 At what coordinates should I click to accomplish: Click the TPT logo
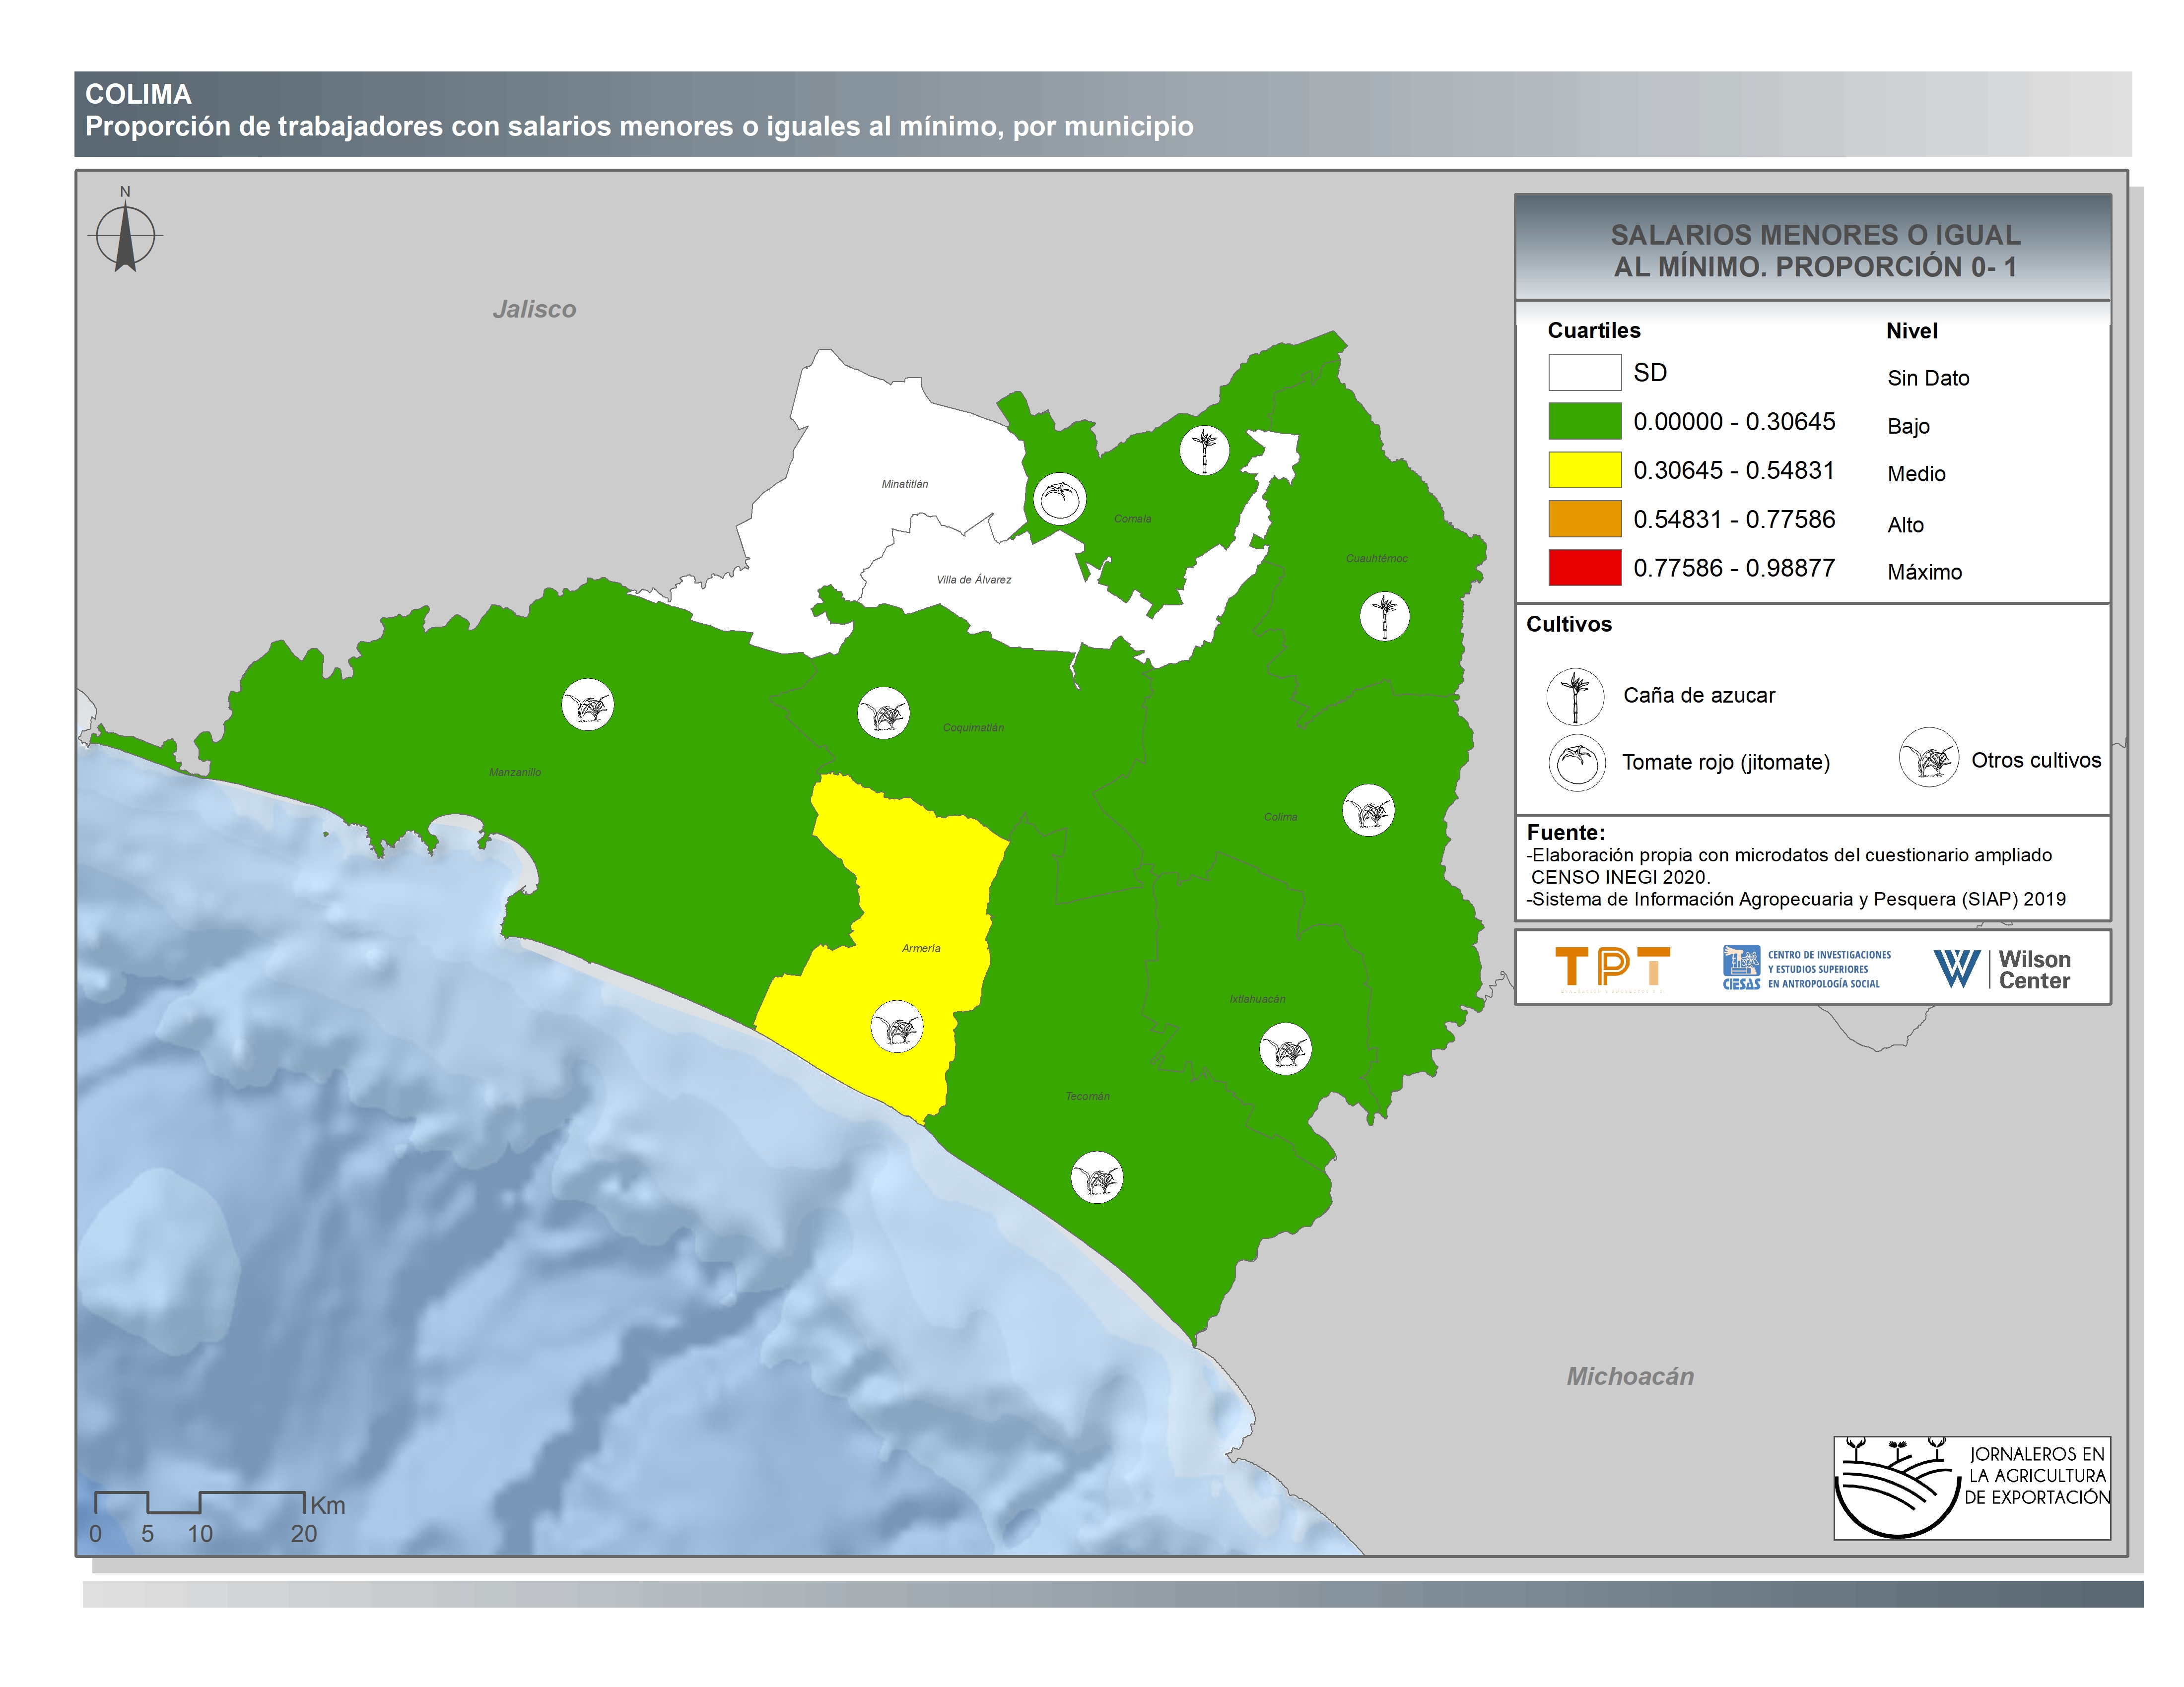tap(1612, 969)
